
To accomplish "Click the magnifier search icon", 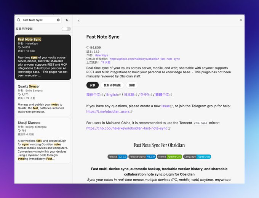I will pyautogui.click(x=19, y=20).
